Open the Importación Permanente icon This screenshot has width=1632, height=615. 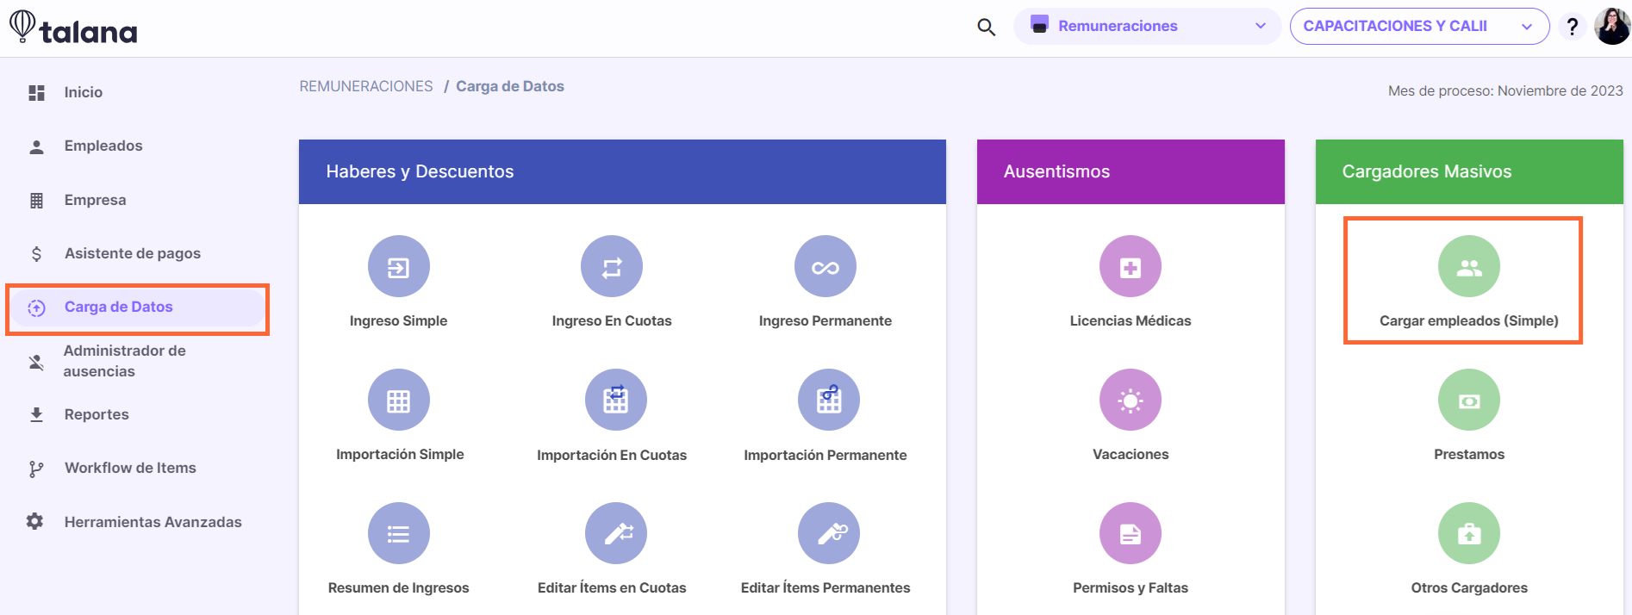pyautogui.click(x=829, y=400)
